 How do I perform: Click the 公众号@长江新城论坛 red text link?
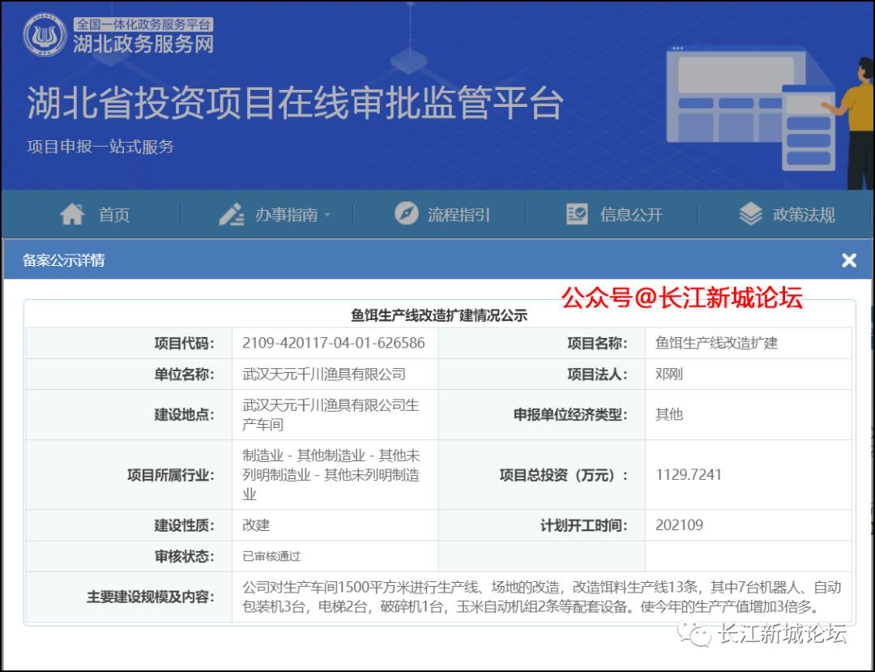point(685,297)
